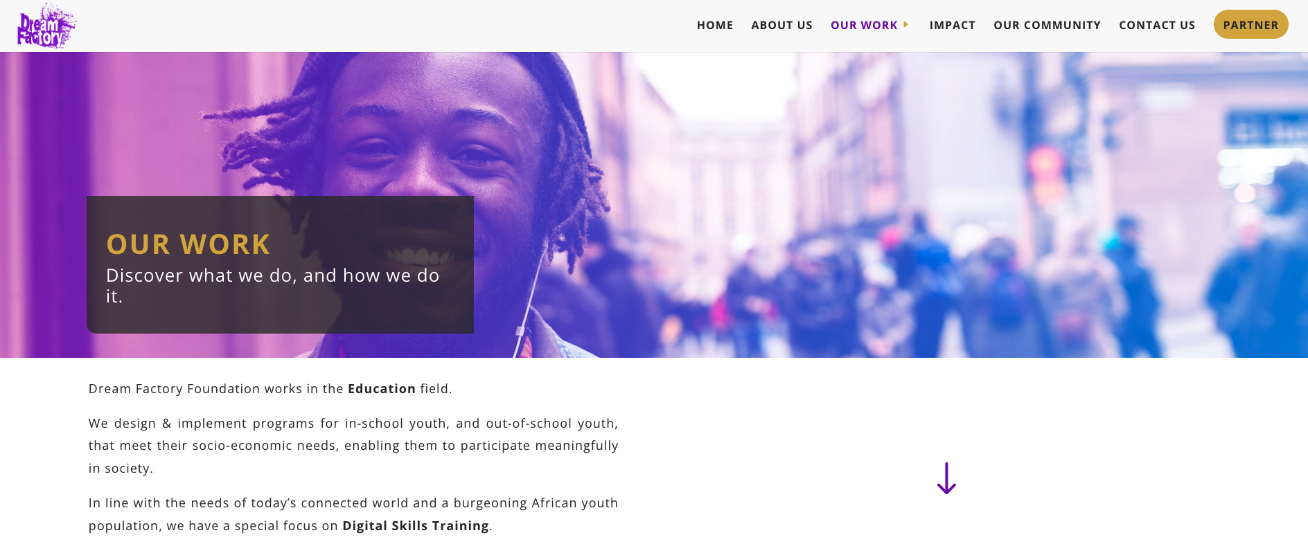Click the paragraph about burgeoning African youth
This screenshot has height=553, width=1308.
[x=353, y=514]
